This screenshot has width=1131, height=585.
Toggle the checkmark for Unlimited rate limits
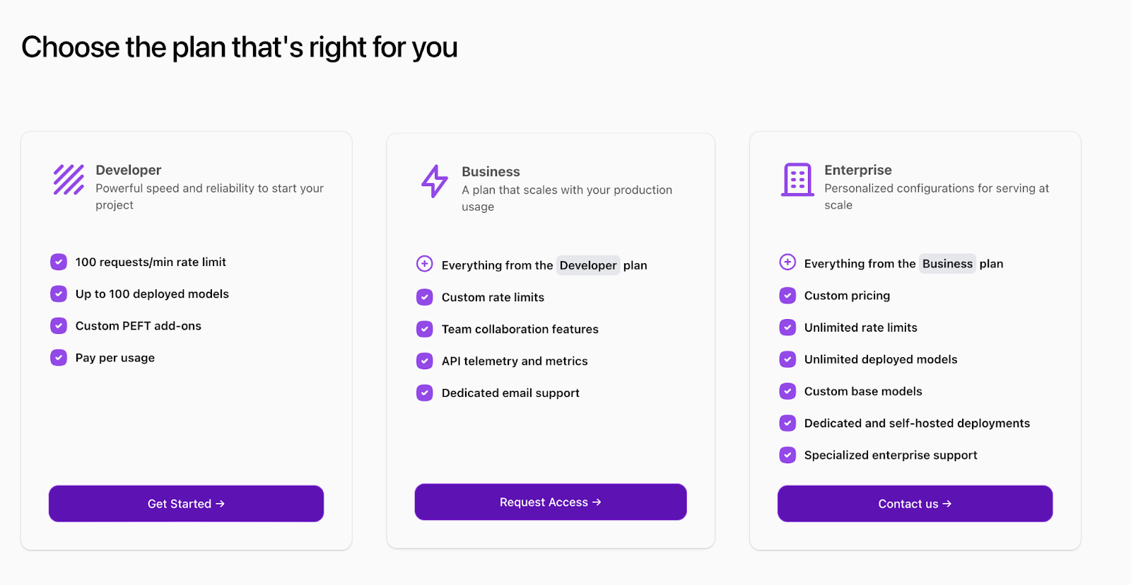coord(787,327)
